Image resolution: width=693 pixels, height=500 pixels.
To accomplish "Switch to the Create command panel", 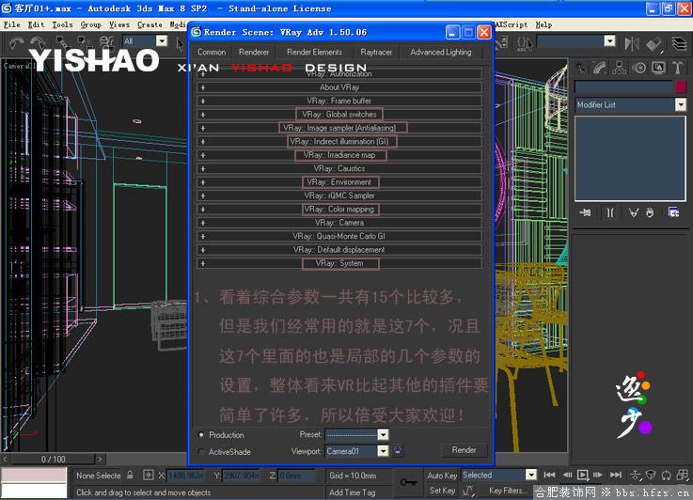I will pos(581,68).
